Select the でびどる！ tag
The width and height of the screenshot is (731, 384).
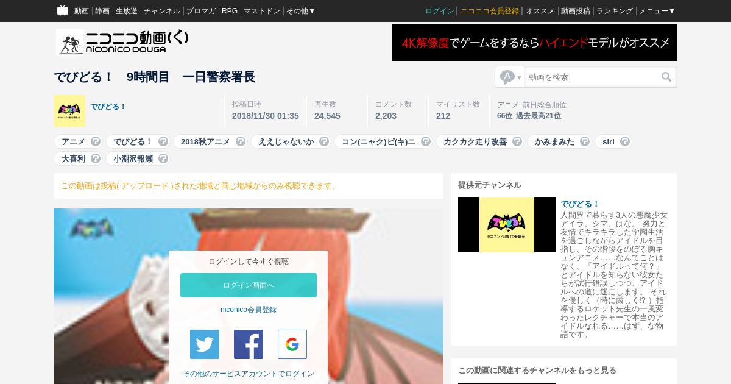coord(133,141)
